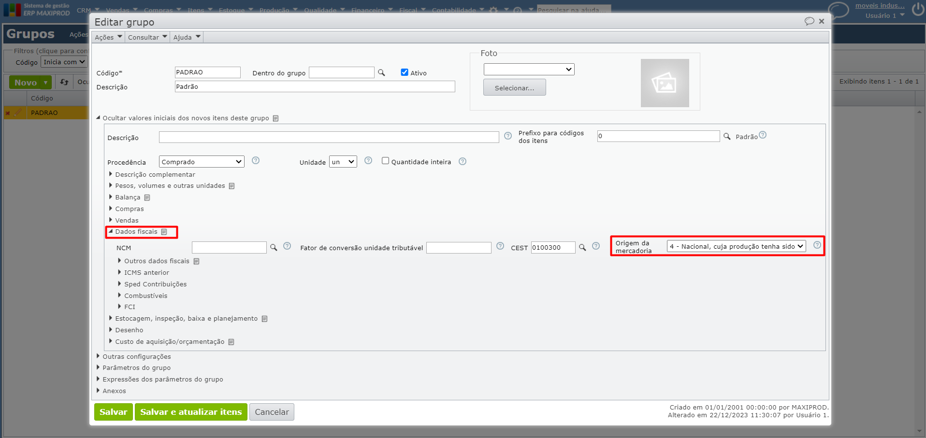Open the Usuário 1 user menu
This screenshot has height=438, width=926.
885,15
